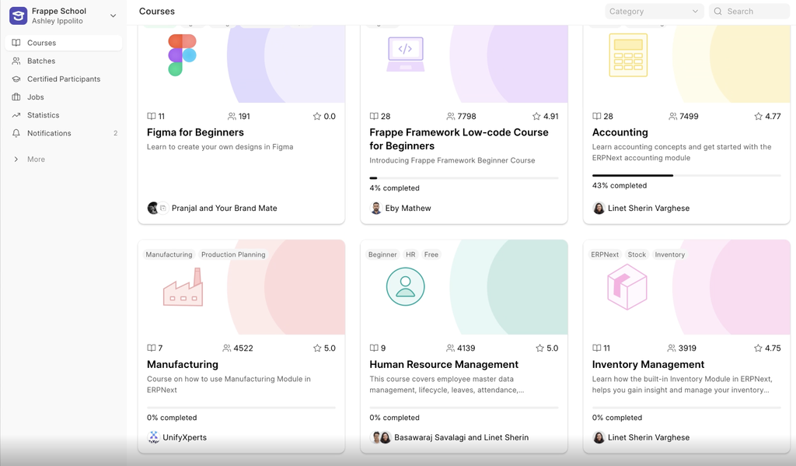The width and height of the screenshot is (796, 466).
Task: Click the bell icon next to Notifications
Action: click(x=16, y=133)
